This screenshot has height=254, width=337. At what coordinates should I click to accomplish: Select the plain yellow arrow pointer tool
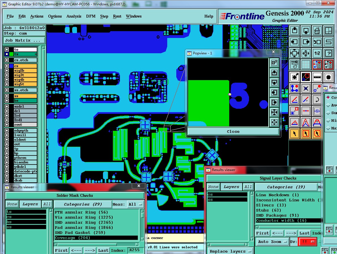pyautogui.click(x=295, y=134)
